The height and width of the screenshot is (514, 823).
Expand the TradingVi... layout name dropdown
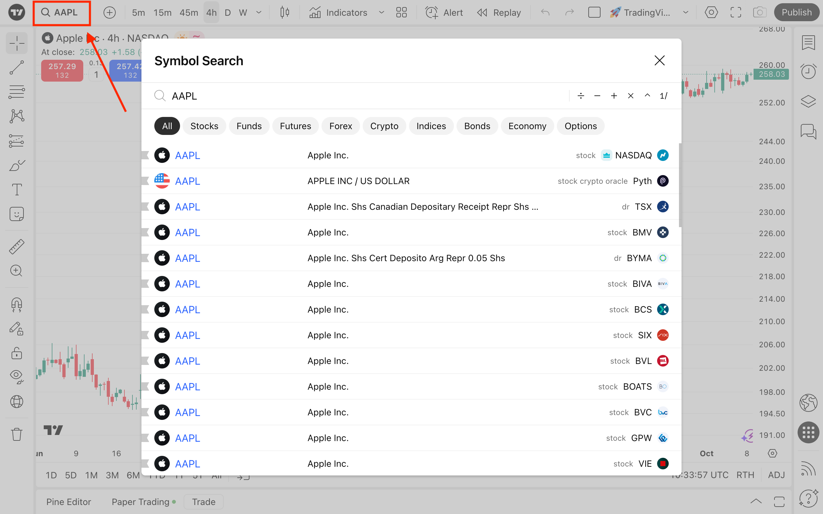[x=686, y=13]
